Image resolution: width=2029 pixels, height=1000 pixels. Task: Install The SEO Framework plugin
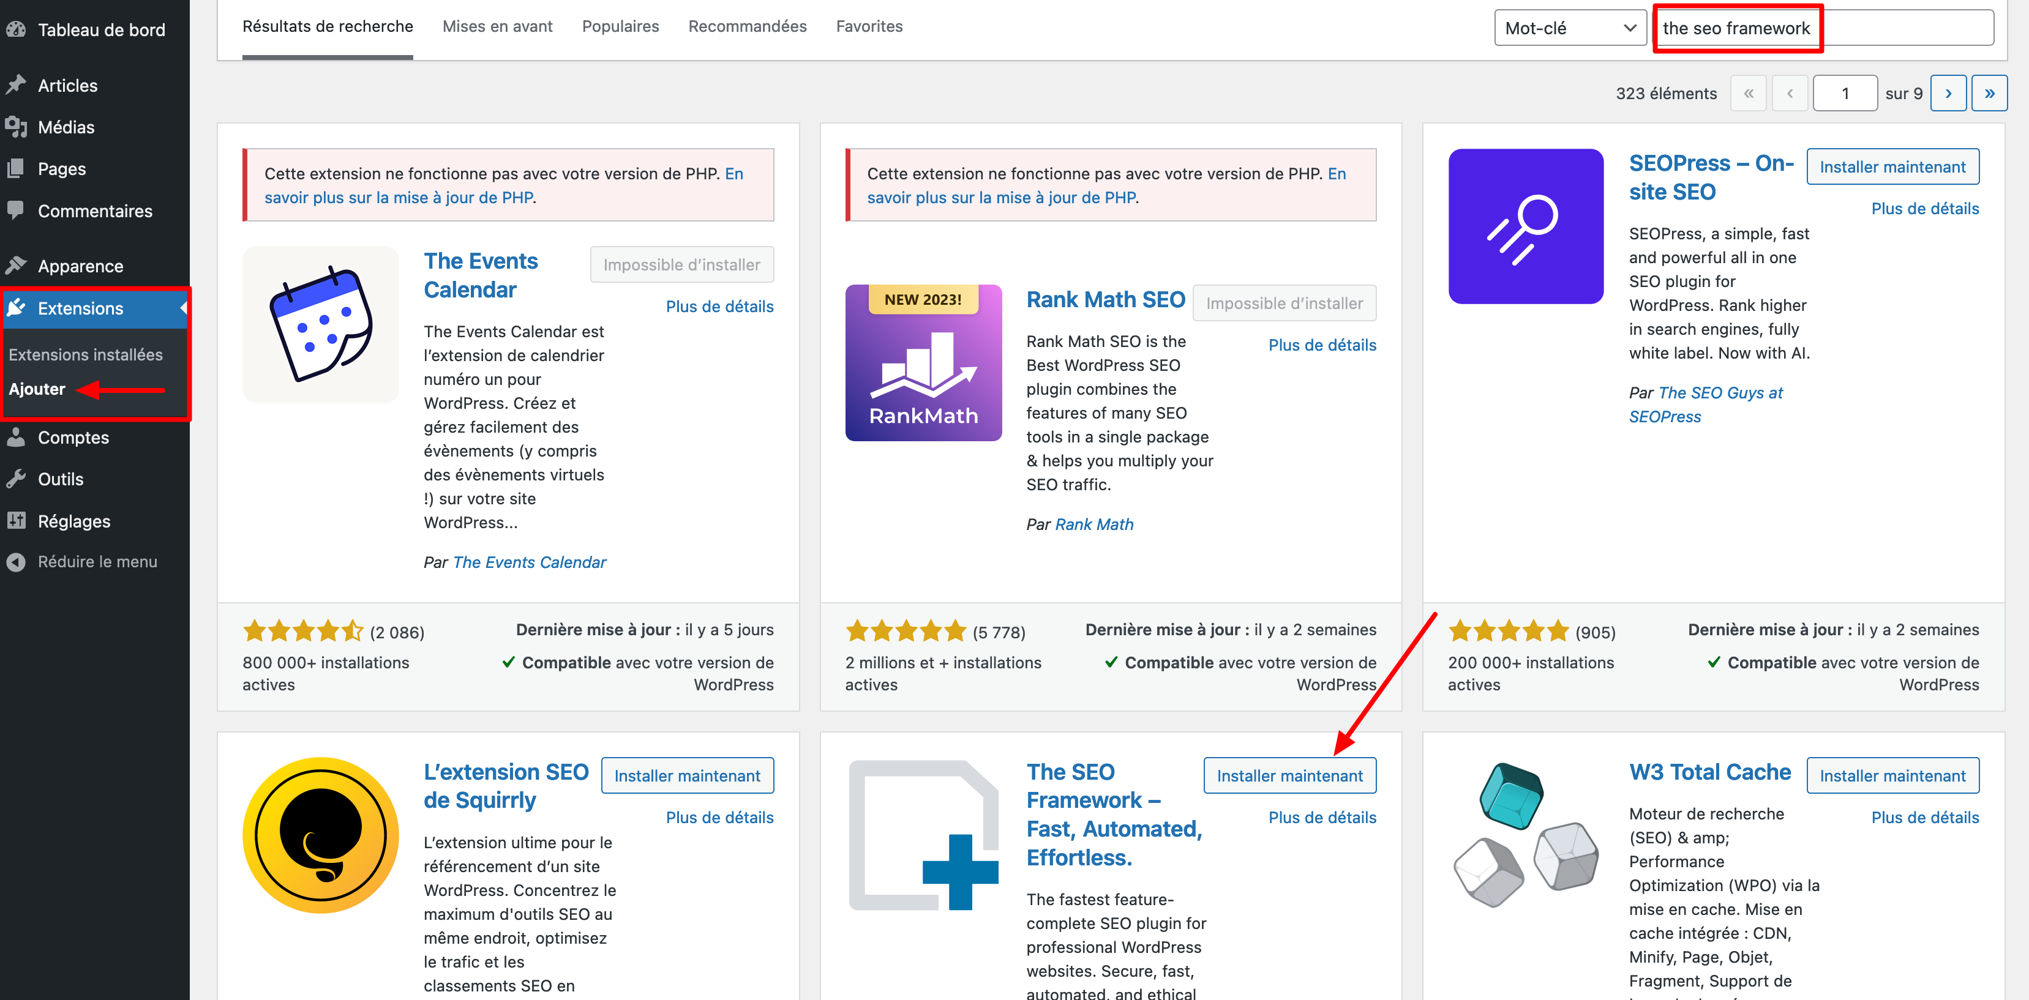1289,775
